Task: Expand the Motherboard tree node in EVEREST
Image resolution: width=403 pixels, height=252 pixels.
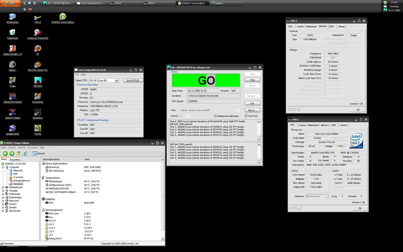Action: [x=3, y=187]
